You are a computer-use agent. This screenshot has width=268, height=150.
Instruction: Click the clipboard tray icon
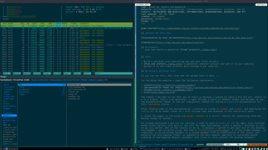point(249,149)
